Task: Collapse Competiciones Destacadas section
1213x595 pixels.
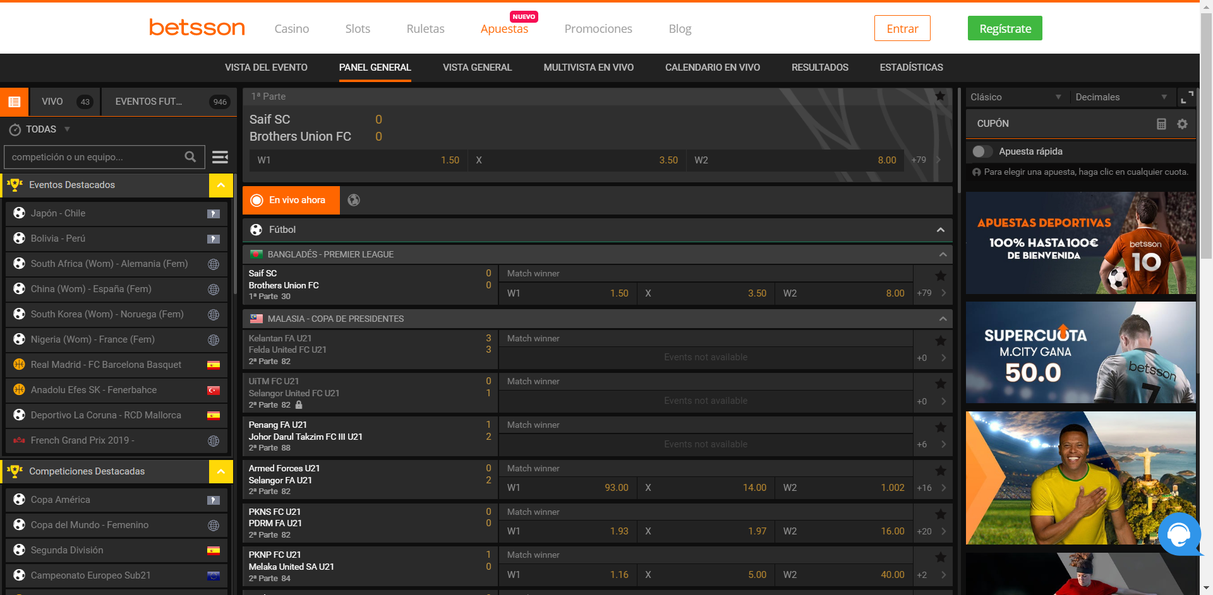Action: (221, 471)
